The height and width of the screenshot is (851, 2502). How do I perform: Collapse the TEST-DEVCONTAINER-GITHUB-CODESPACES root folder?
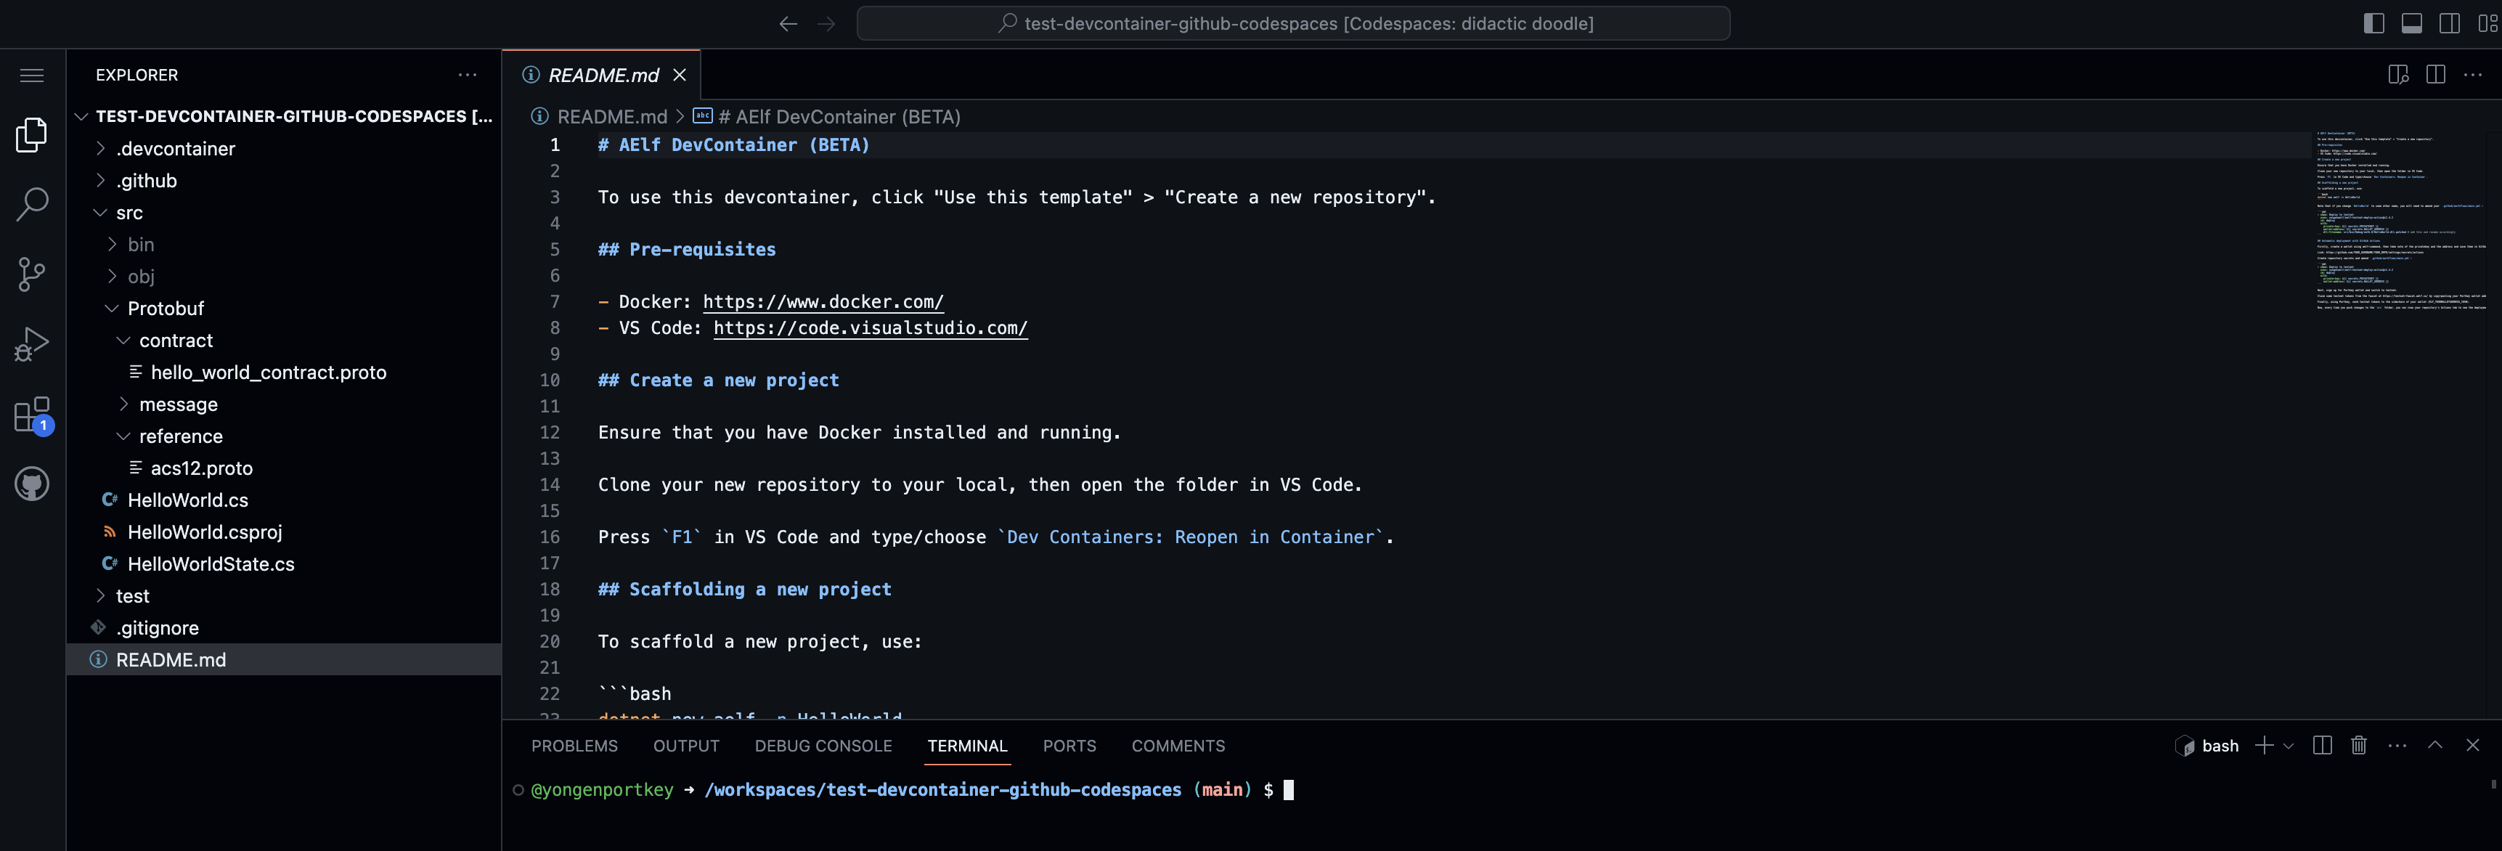point(284,117)
